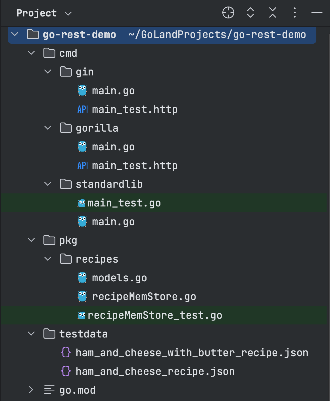Hide the Project panel with the minimize dash

click(x=317, y=13)
